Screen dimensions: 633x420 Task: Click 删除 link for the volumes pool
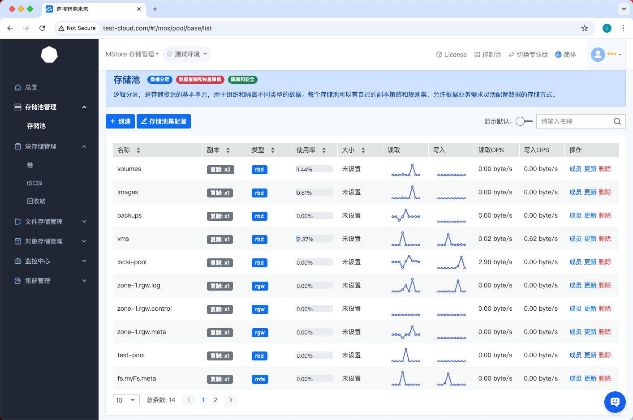click(605, 169)
